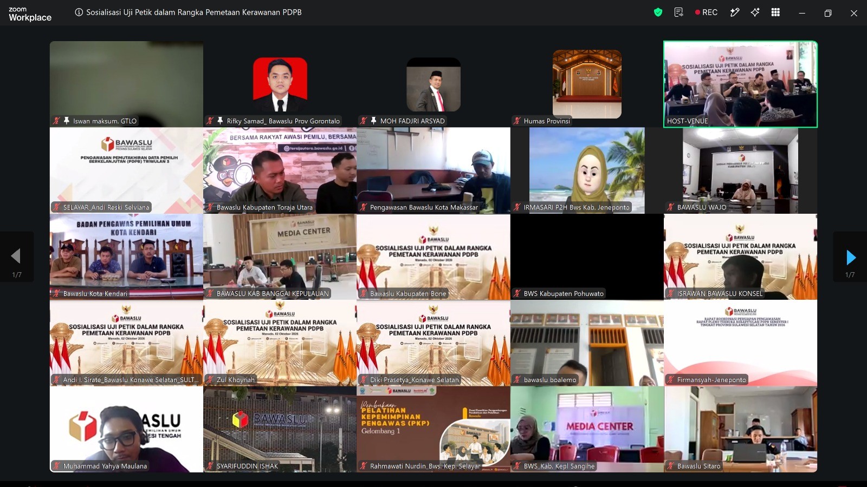Select the Pengawasan Bawaslu Kota Makassar video
This screenshot has height=487, width=867.
click(x=433, y=170)
